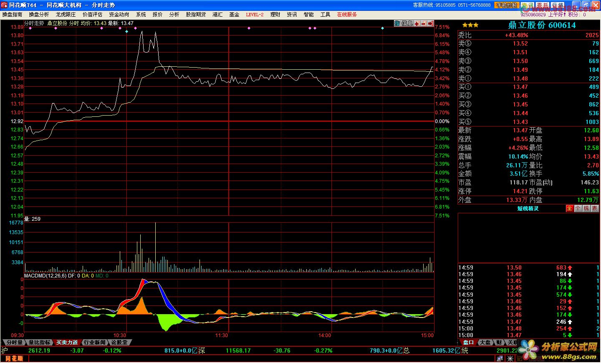Click the 深 index value 11568.17
Viewport: 601px width, 363px height.
238,350
